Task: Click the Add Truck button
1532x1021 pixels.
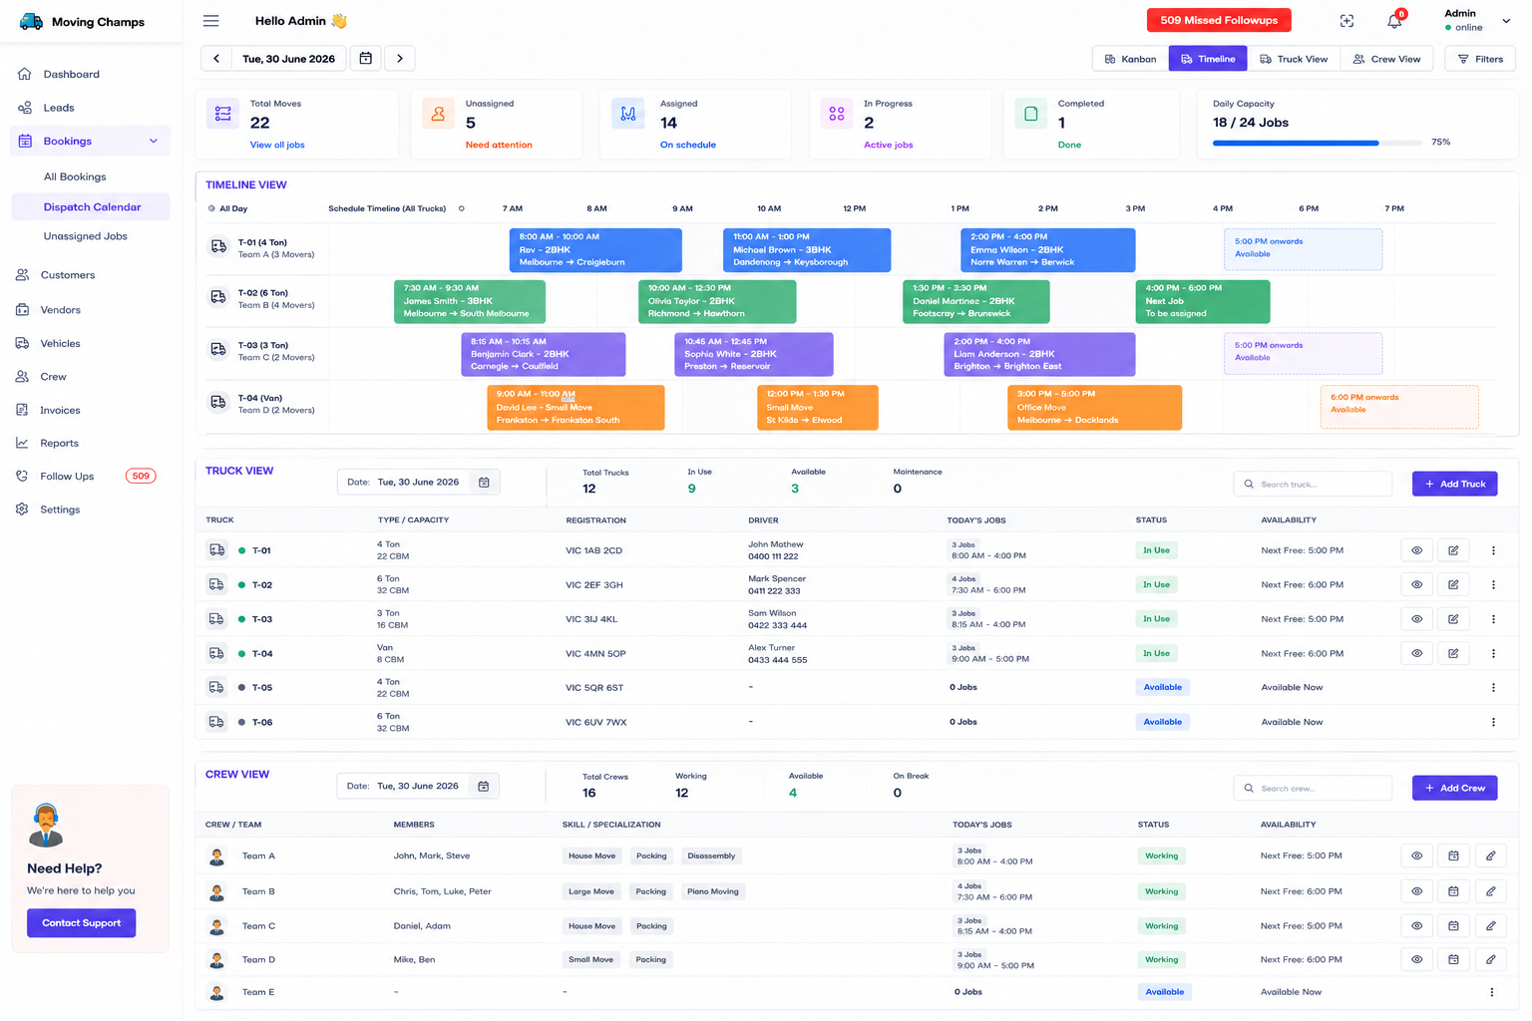Action: click(1454, 484)
